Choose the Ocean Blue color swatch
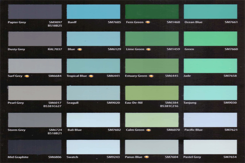This screenshot has width=245, height=163. coord(210,11)
